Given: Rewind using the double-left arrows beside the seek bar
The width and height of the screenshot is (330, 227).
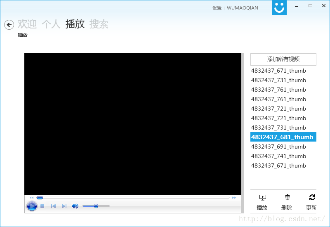Looking at the screenshot, I should [x=32, y=198].
